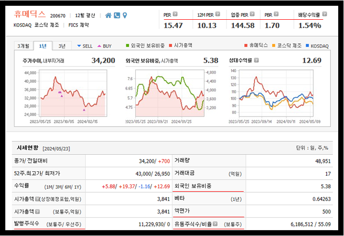Click the PBR value 1.70
Viewport: 344px width, 236px height.
coord(272,26)
